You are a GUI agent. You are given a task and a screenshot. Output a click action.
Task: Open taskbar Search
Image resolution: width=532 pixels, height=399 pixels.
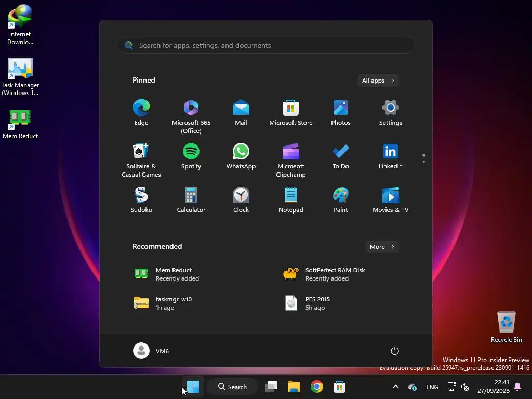pos(232,387)
